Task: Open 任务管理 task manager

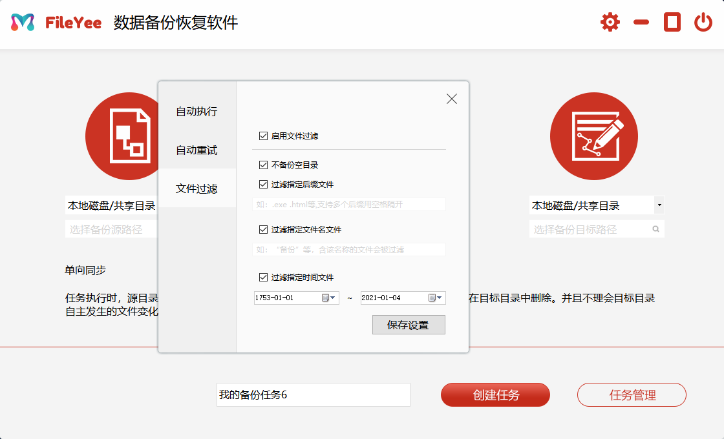Action: [632, 394]
